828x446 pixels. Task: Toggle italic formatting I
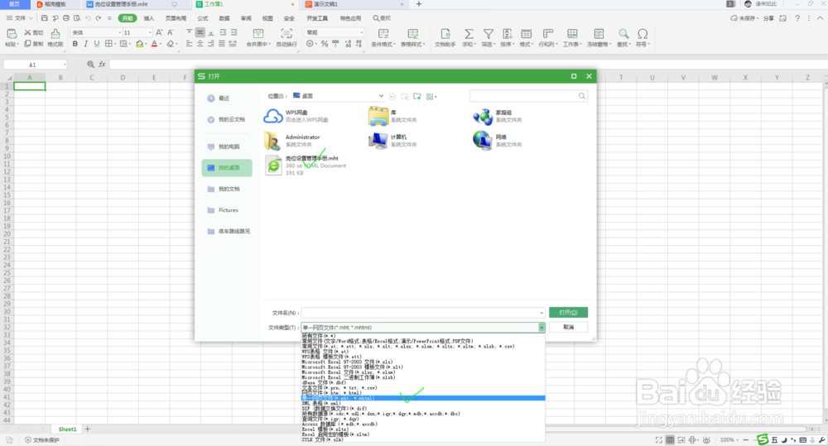pos(85,44)
